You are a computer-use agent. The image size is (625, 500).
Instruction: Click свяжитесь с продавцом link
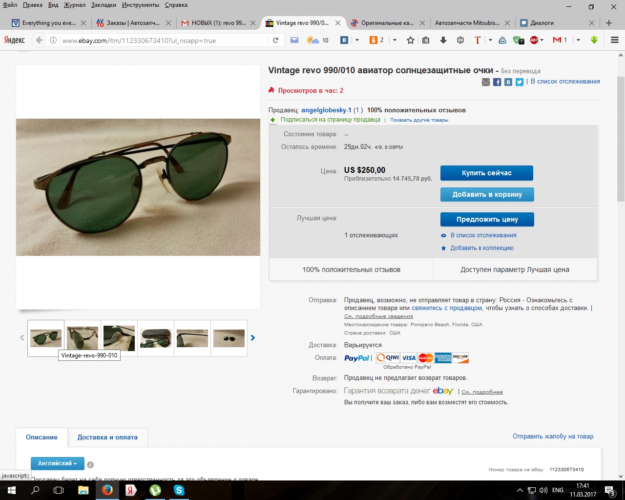447,308
